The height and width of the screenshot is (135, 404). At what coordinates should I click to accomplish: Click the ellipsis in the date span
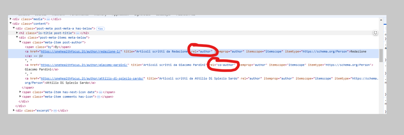pos(100,92)
